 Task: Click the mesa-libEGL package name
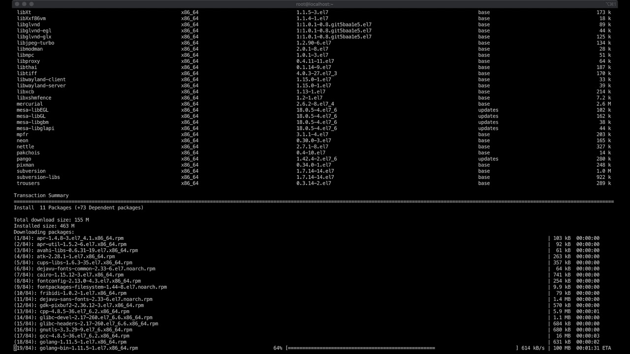(x=32, y=110)
